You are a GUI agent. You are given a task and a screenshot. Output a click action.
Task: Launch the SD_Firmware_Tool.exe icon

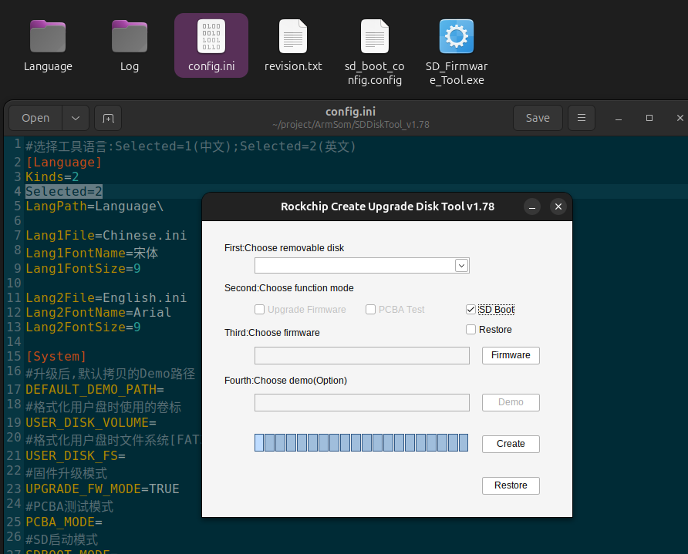(x=457, y=37)
